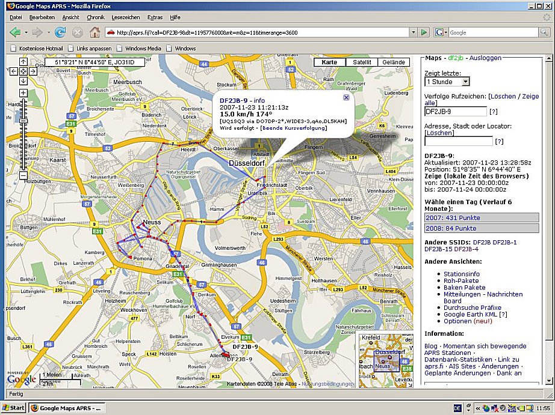555x415 pixels.
Task: Click the Forward arrow in the toolbar
Action: coord(37,32)
